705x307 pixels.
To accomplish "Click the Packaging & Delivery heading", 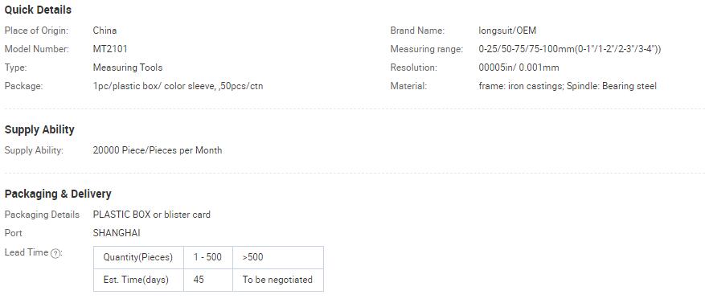I will (58, 194).
